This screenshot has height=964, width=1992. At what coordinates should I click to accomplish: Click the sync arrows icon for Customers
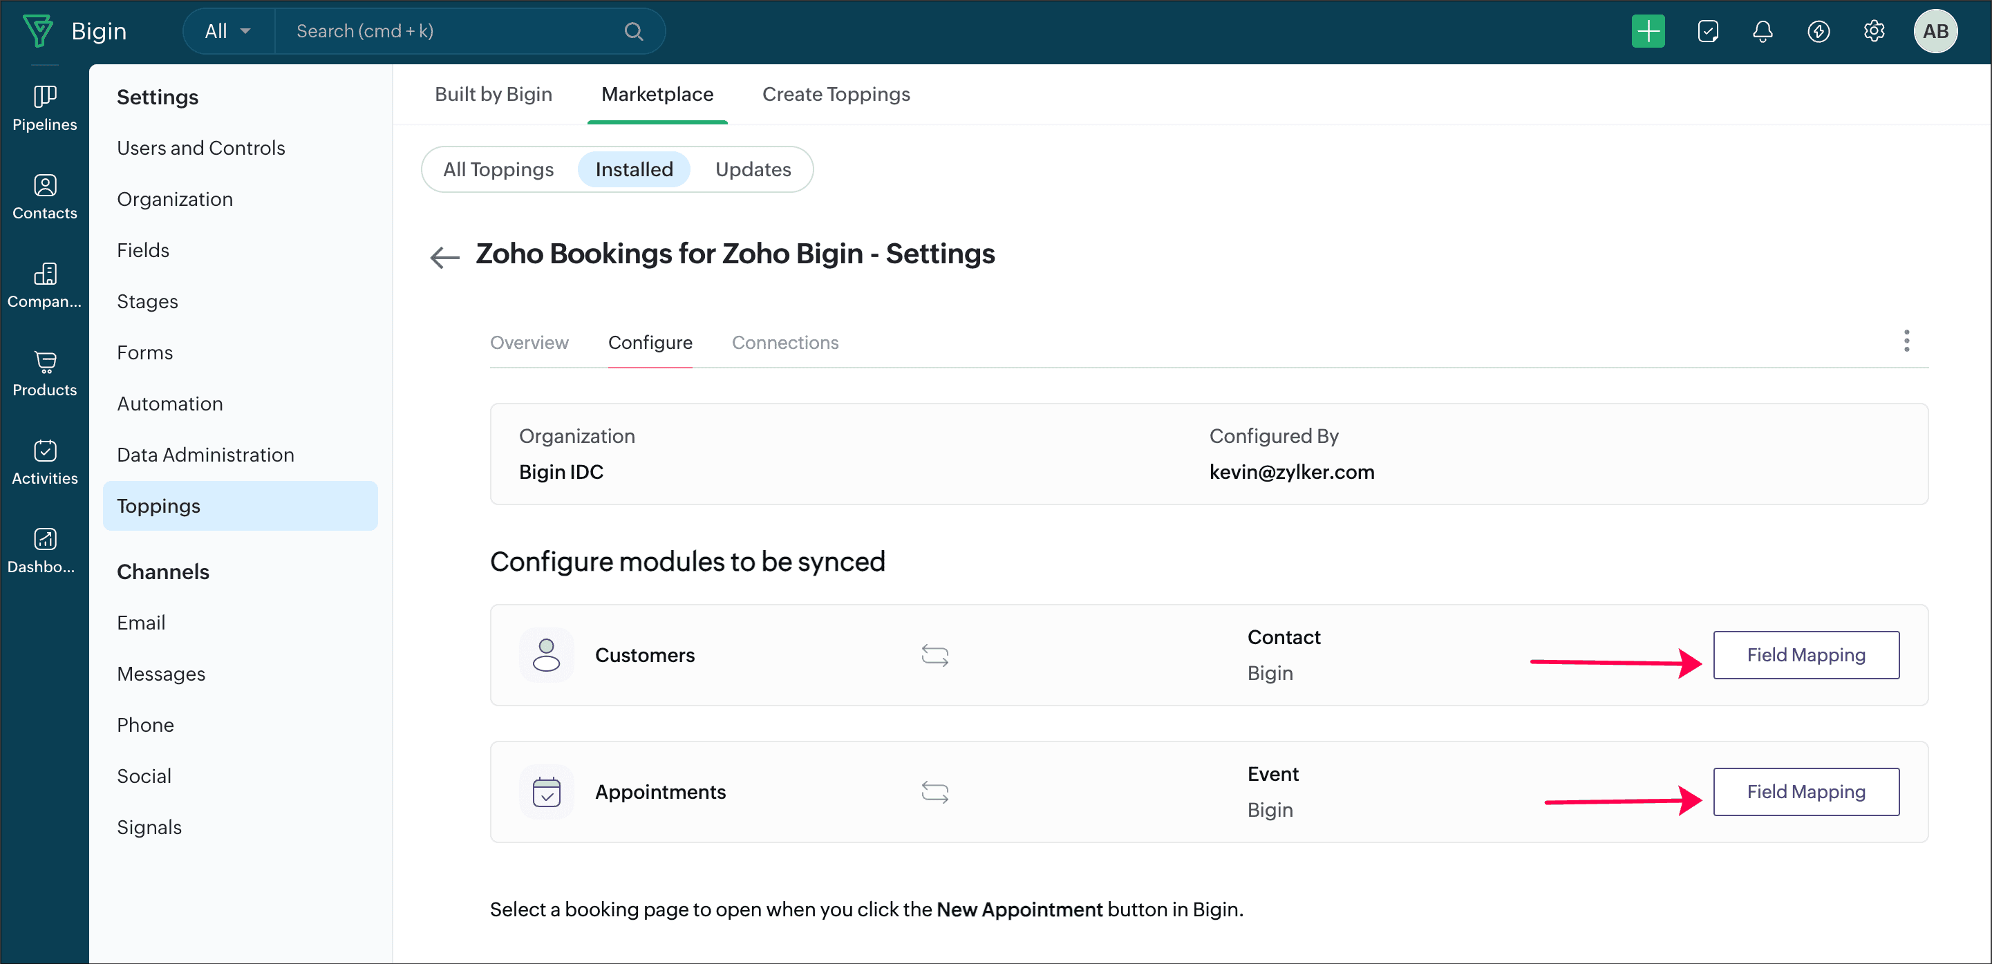pos(934,655)
